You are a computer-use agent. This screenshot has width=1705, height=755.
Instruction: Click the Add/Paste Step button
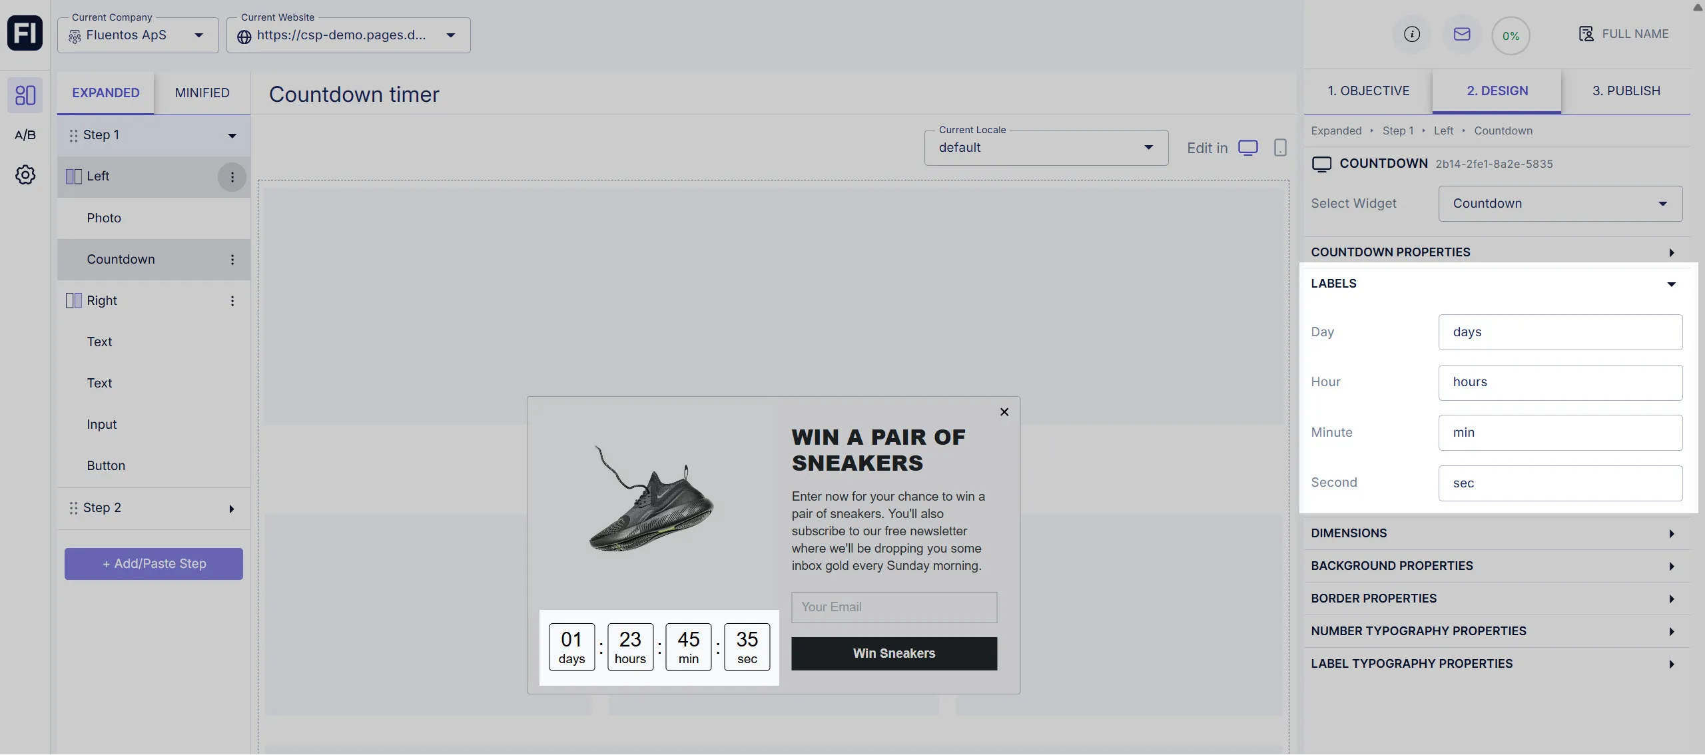click(x=154, y=564)
